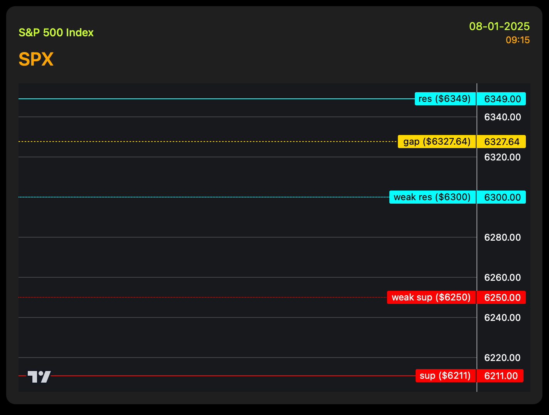Select the sup ($6211) line label

[446, 376]
